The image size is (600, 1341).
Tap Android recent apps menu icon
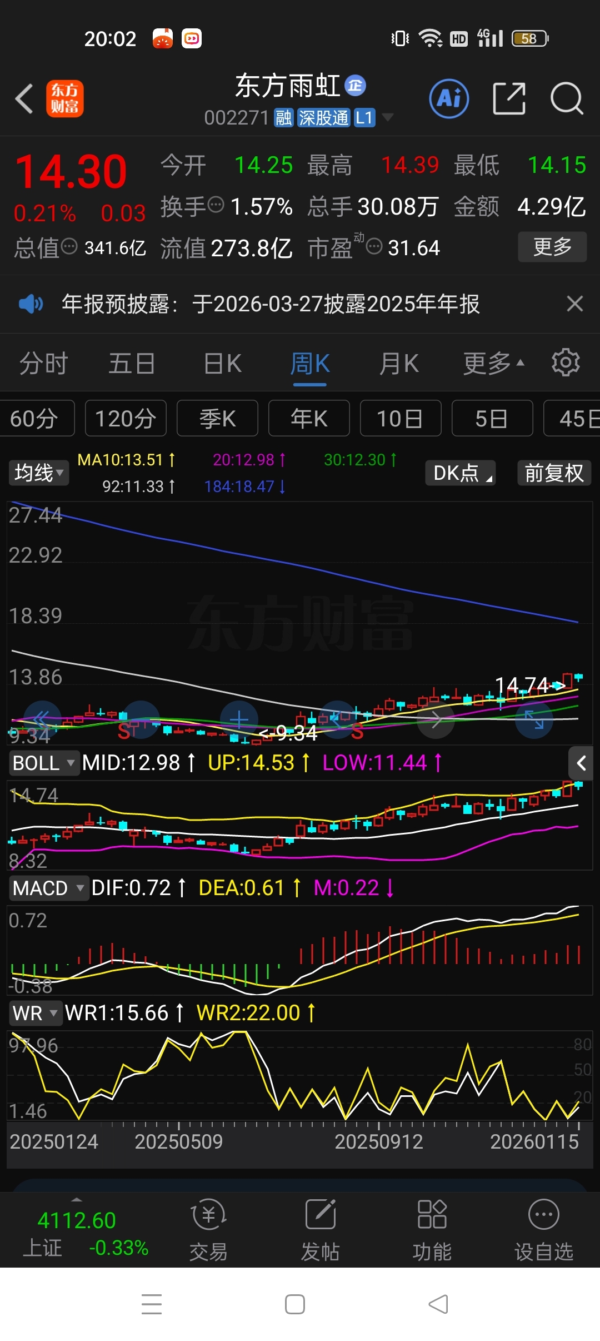[152, 1304]
